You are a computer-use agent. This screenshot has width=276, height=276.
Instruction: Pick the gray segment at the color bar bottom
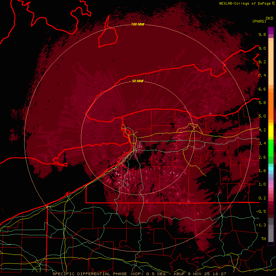[x=271, y=235]
